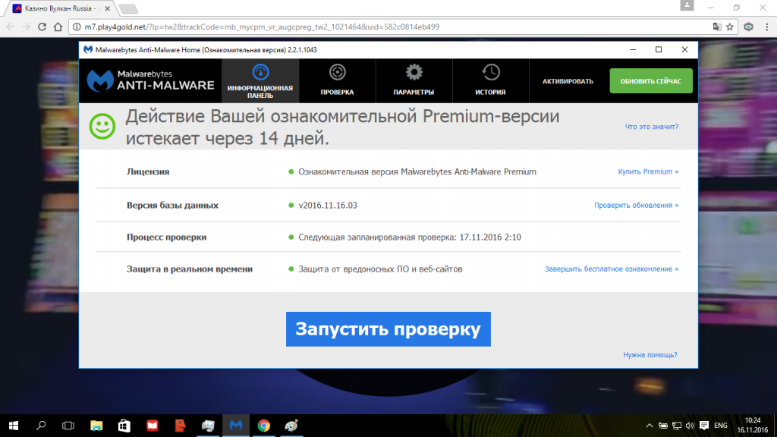This screenshot has height=437, width=777.
Task: Go to Chrome's home page icon
Action: click(58, 27)
